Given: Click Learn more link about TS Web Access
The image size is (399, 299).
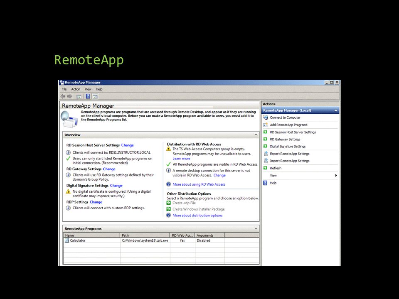Looking at the screenshot, I should 181,158.
